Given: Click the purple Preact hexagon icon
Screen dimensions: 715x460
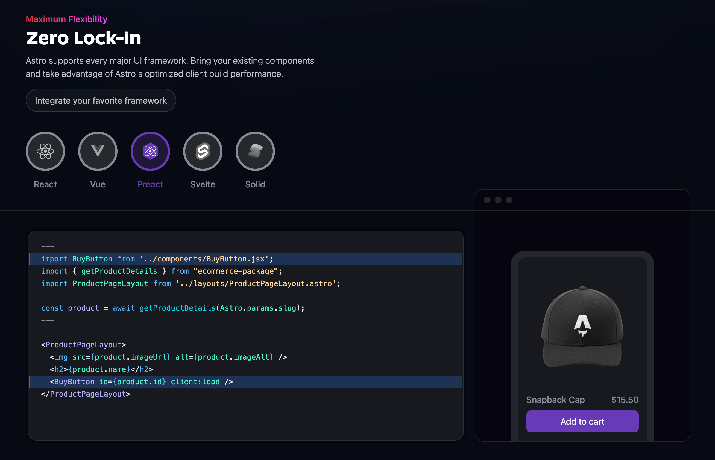Looking at the screenshot, I should [x=150, y=151].
